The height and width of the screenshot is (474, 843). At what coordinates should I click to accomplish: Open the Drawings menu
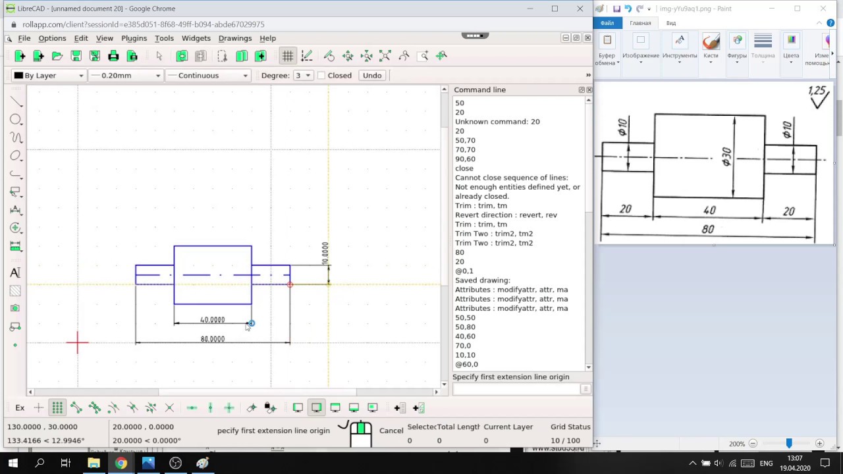tap(235, 38)
